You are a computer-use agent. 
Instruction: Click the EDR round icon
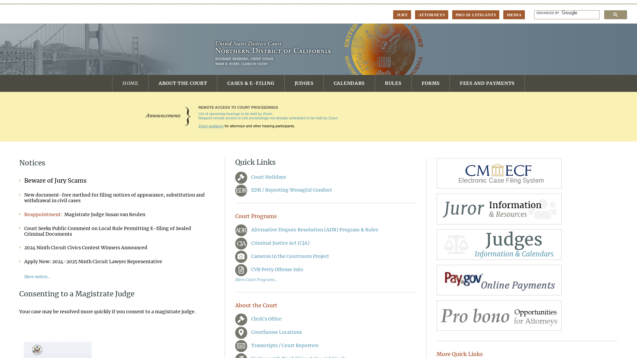(x=241, y=191)
